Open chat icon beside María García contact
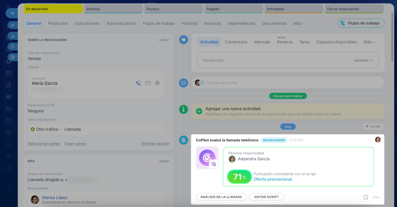 coord(157,83)
